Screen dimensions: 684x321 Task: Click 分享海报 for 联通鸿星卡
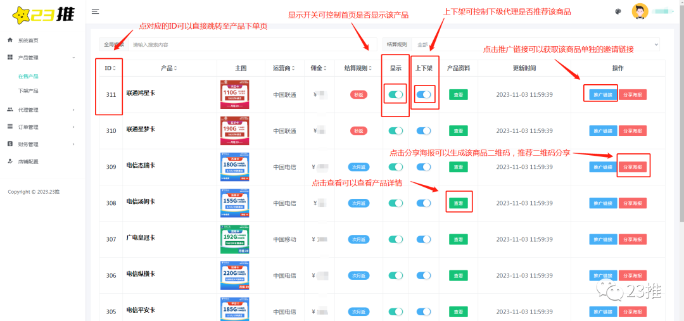633,94
